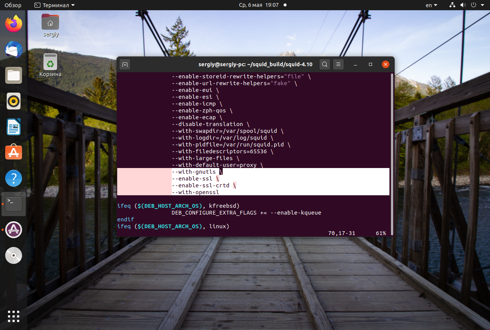The width and height of the screenshot is (490, 330).
Task: Open the terminal search icon
Action: tap(325, 64)
